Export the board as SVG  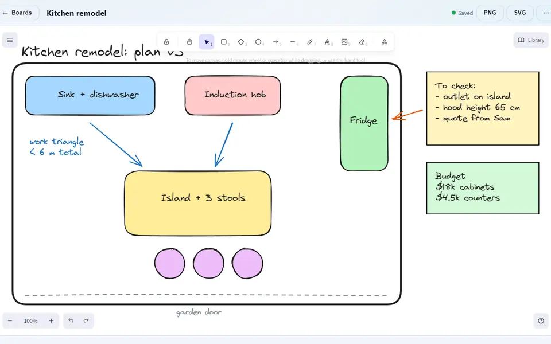pos(520,13)
